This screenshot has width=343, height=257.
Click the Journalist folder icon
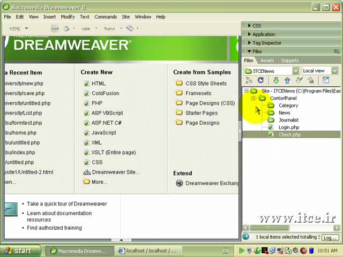pyautogui.click(x=271, y=120)
